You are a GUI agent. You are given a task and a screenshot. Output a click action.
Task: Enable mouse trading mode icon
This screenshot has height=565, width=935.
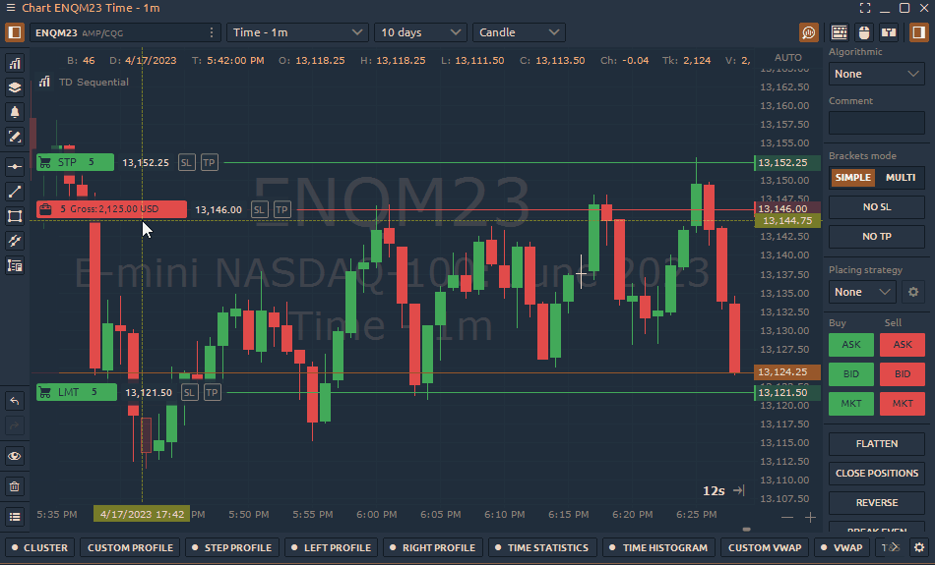click(x=864, y=32)
